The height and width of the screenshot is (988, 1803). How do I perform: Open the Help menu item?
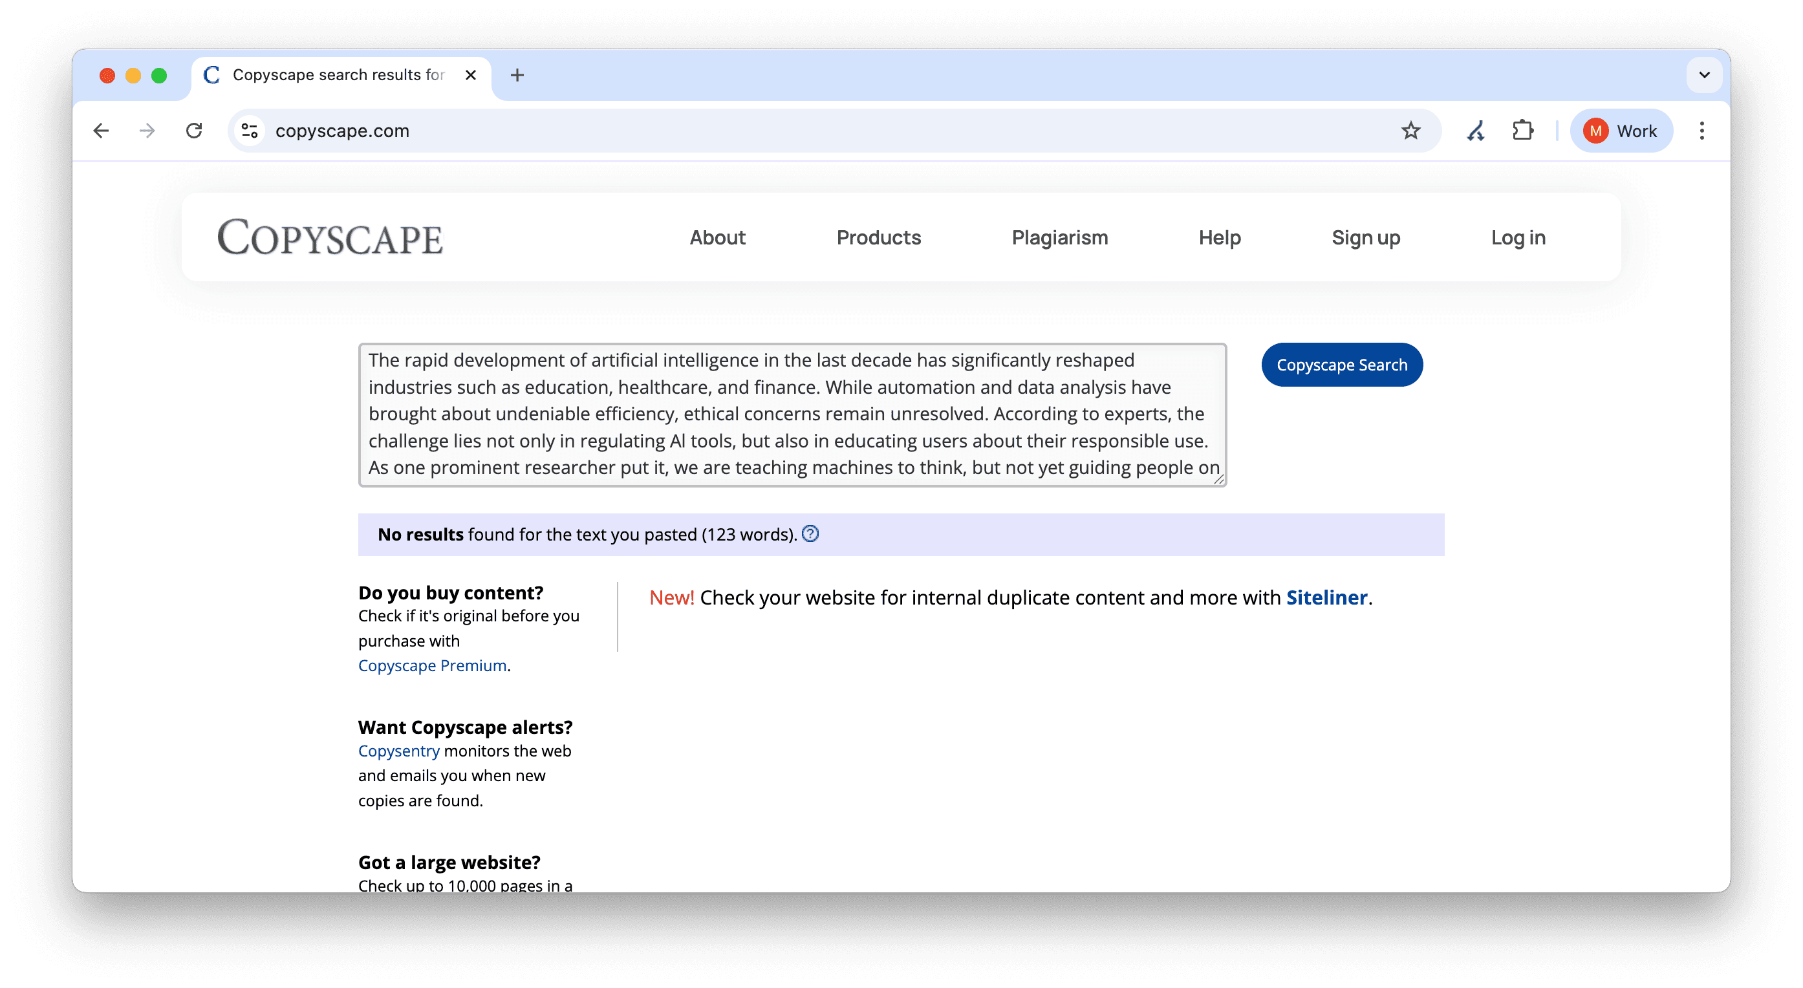coord(1219,238)
